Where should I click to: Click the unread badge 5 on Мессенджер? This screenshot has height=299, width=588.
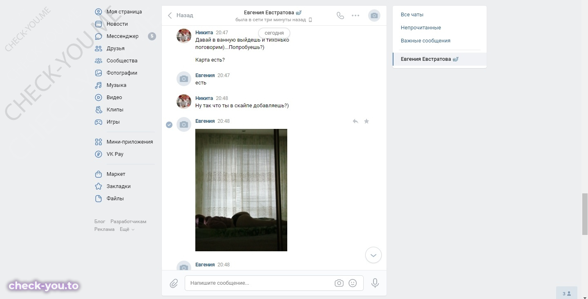coord(152,36)
